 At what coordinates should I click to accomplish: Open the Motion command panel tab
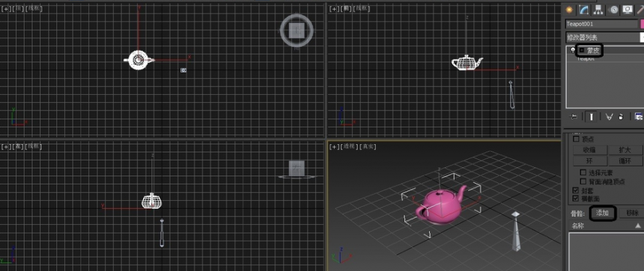point(613,10)
